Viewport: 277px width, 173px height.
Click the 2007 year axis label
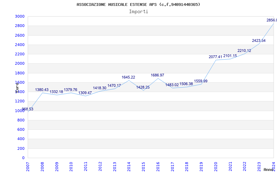[x=28, y=167]
